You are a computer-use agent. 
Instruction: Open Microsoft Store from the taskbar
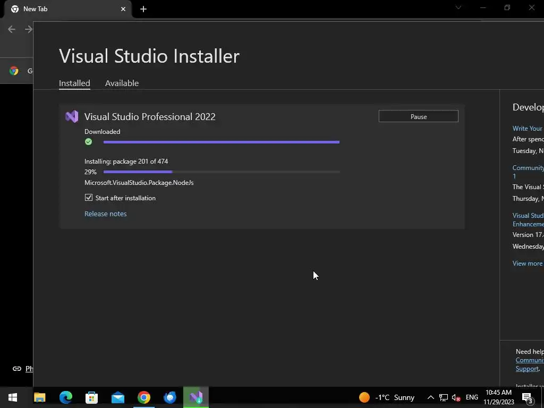pyautogui.click(x=91, y=397)
